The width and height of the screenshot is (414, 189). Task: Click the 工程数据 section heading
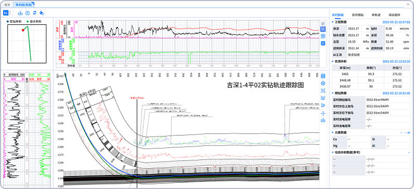pos(340,22)
